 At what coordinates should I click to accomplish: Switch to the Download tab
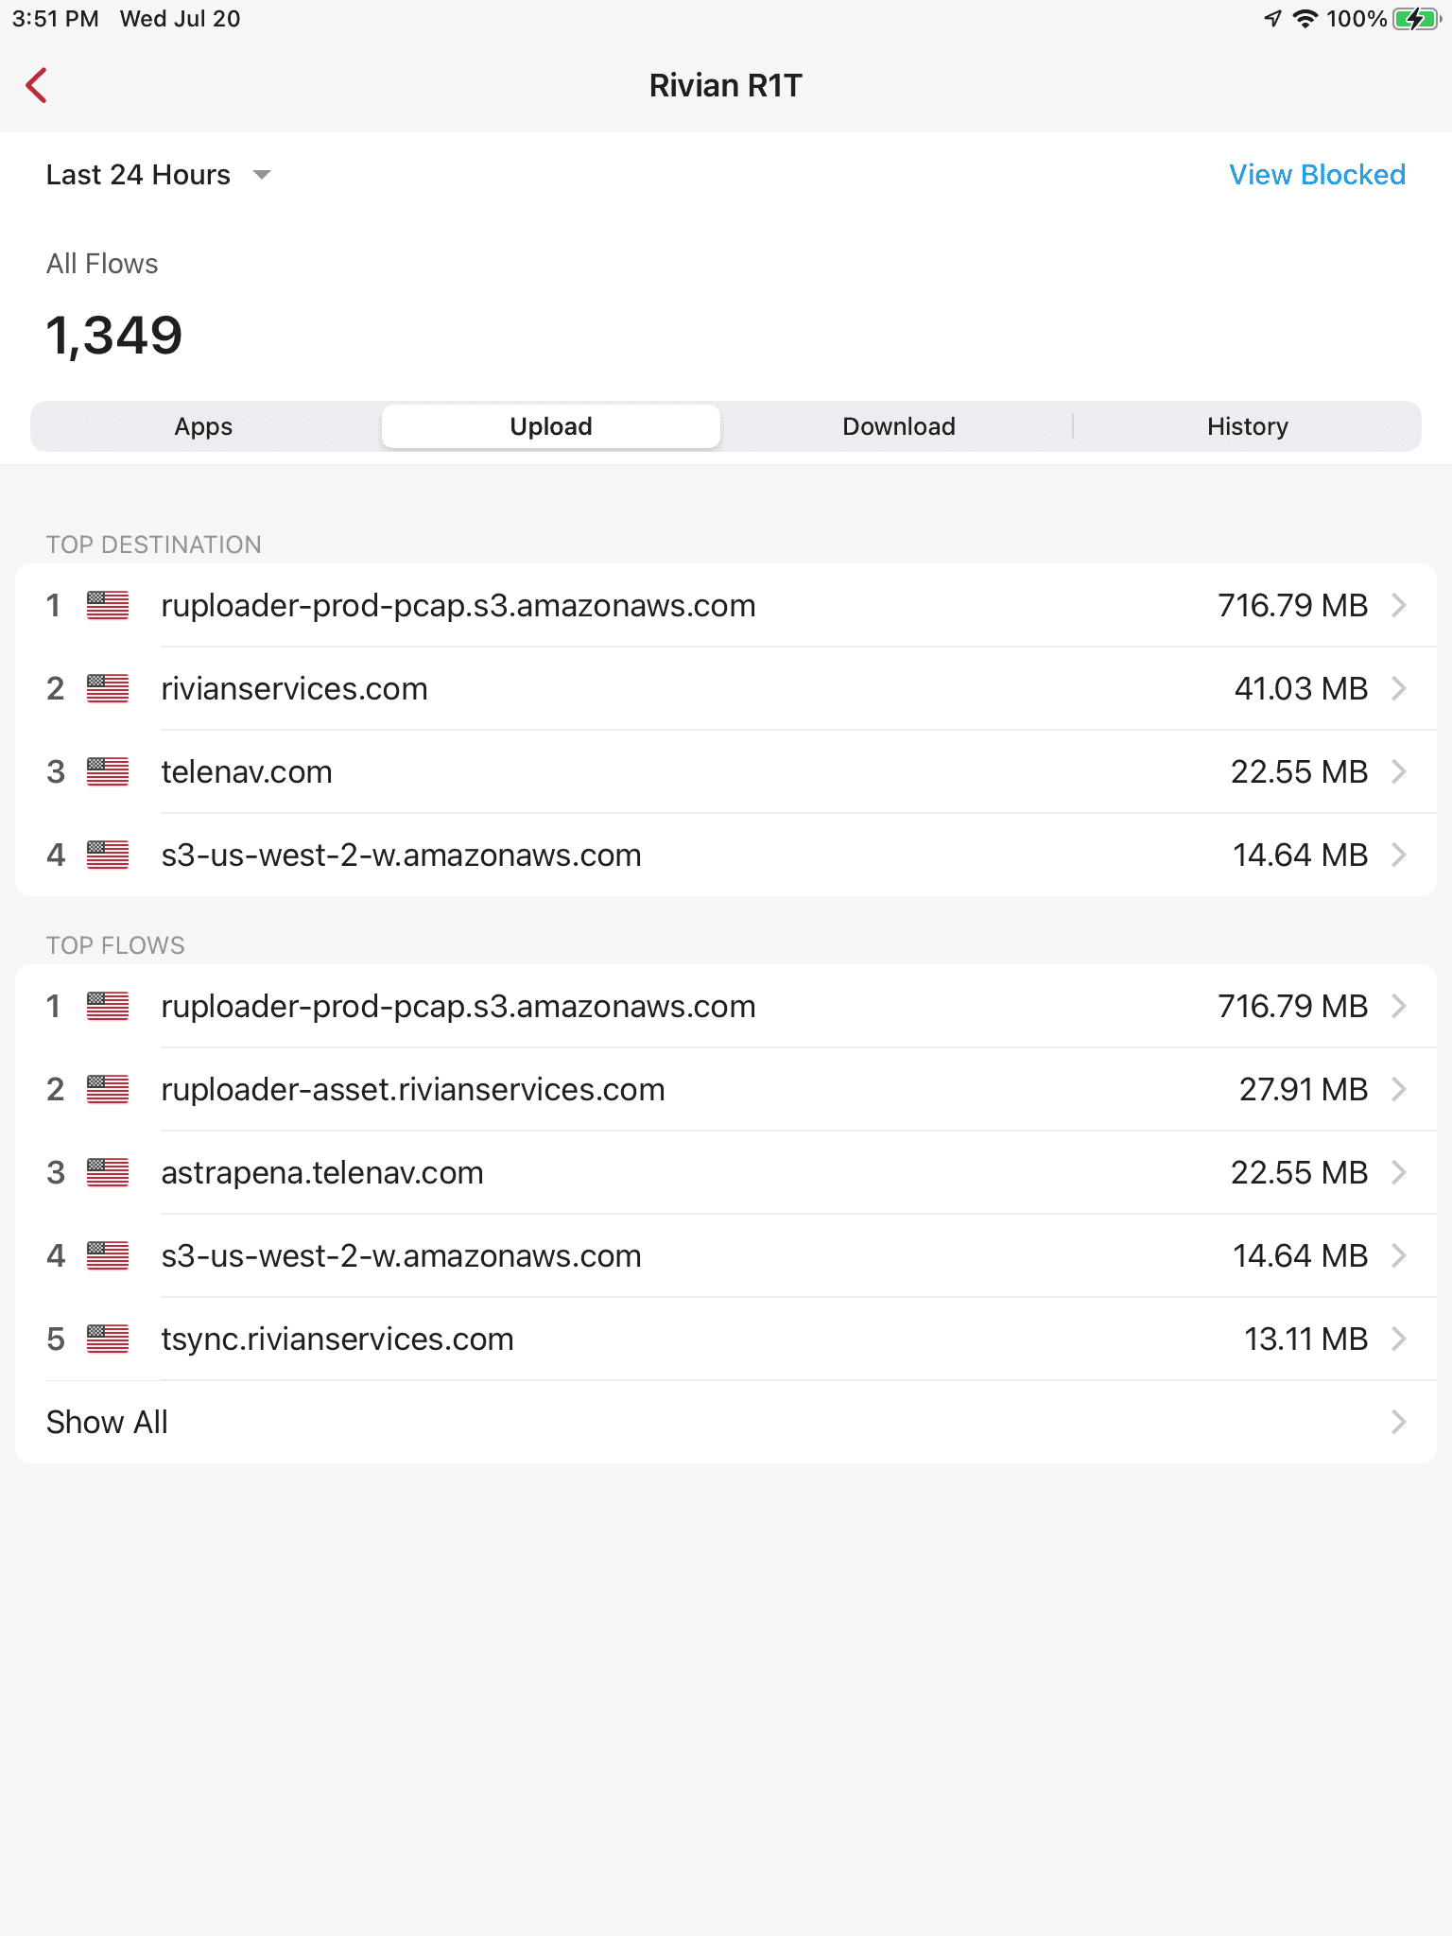tap(899, 426)
